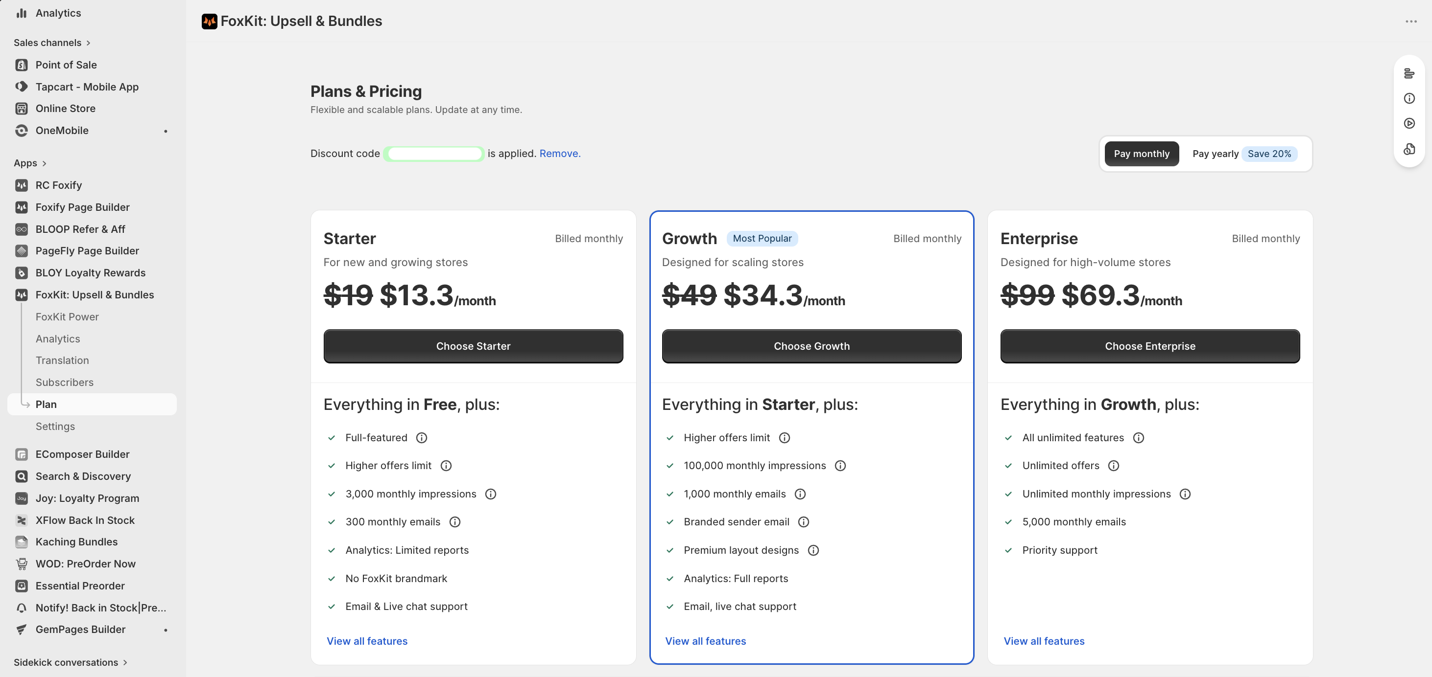
Task: Switch billing to Pay monthly
Action: 1141,154
